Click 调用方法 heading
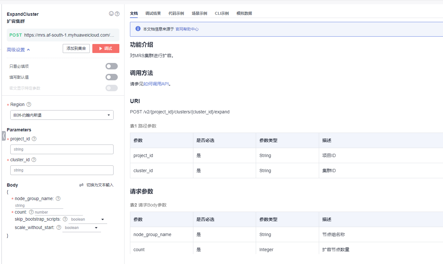443x264 pixels. click(x=142, y=73)
